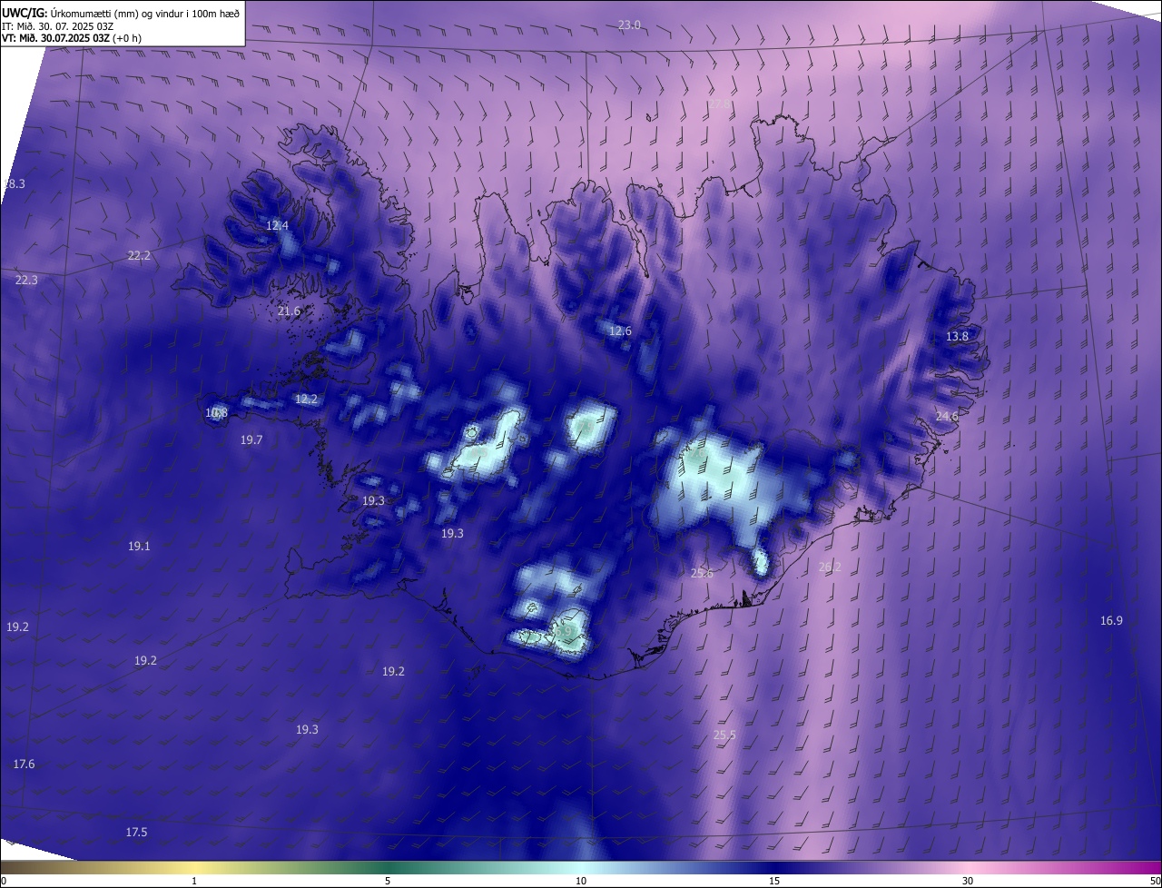This screenshot has width=1162, height=888.
Task: Select the 12.4 value over the Westfjords
Action: 277,225
